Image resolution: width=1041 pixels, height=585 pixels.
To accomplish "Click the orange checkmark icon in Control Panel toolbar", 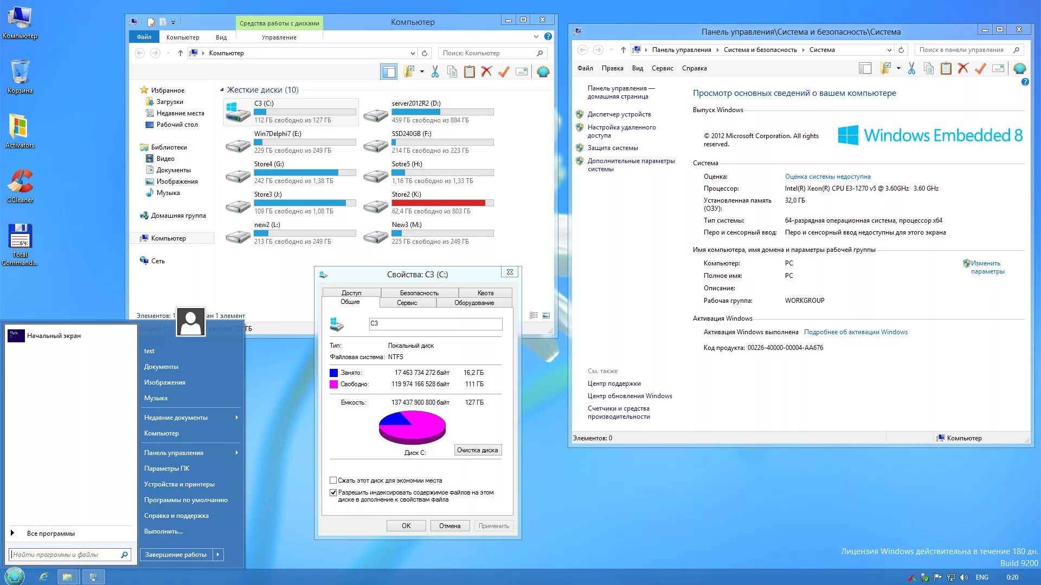I will click(x=980, y=68).
